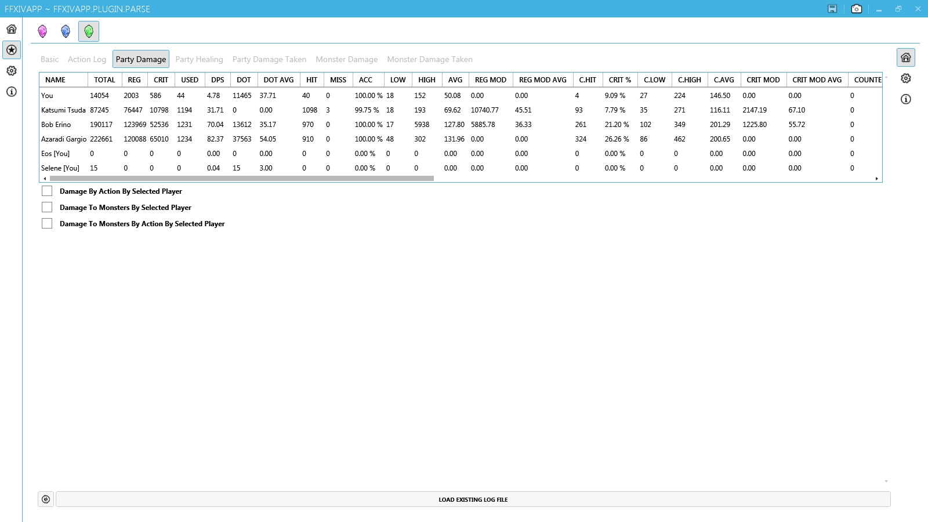
Task: Check Damage To Monsters By Action By Selected Player
Action: (47, 223)
